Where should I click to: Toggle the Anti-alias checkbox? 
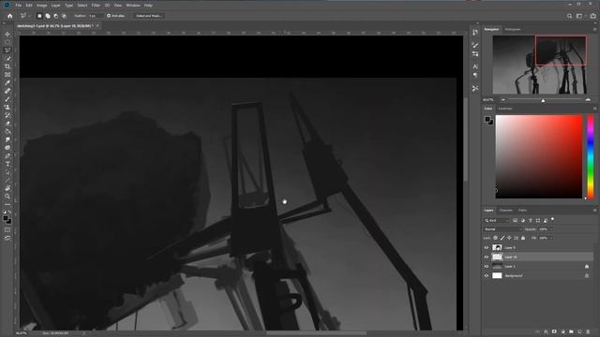click(109, 16)
